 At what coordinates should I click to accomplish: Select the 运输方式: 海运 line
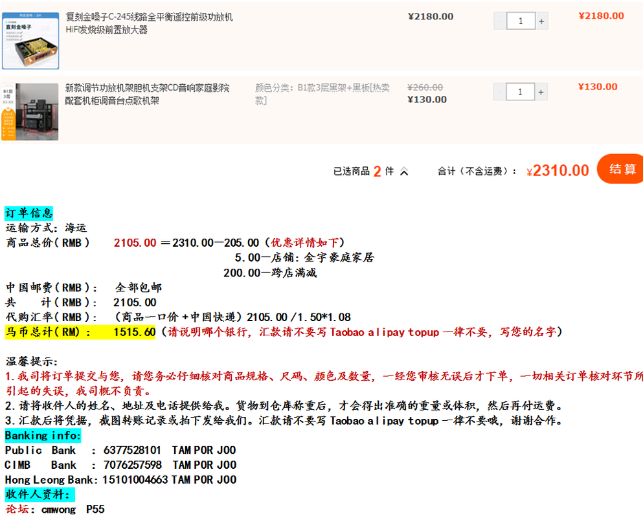(46, 228)
